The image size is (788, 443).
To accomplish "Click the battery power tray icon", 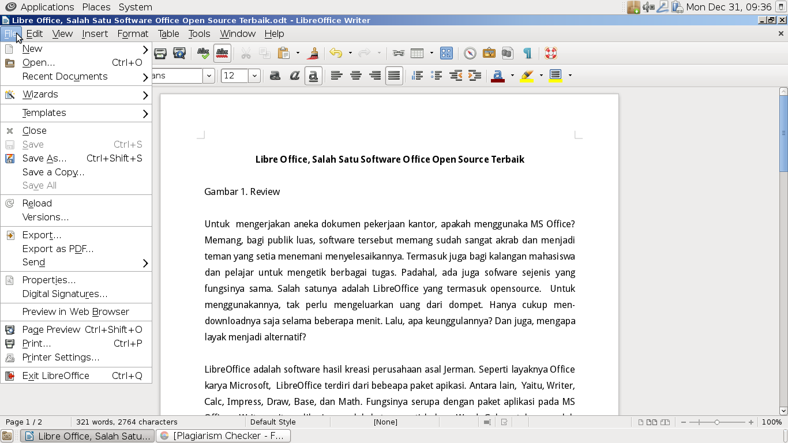I will coord(677,7).
